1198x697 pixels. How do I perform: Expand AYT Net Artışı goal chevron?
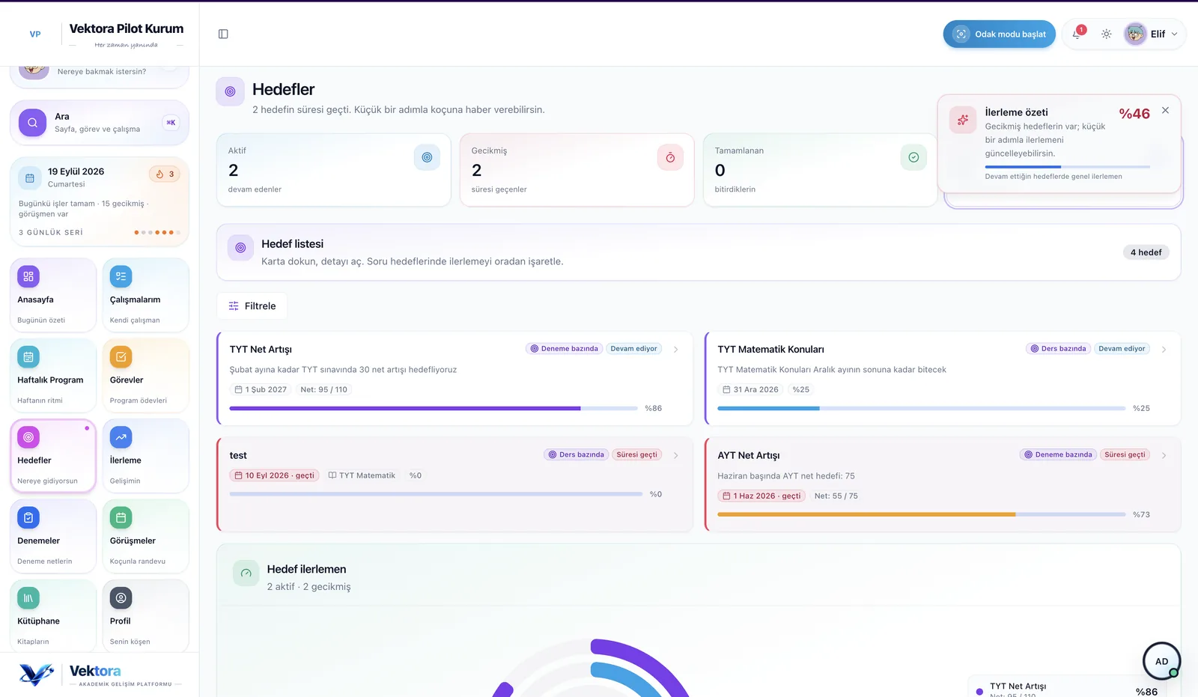(x=1164, y=455)
